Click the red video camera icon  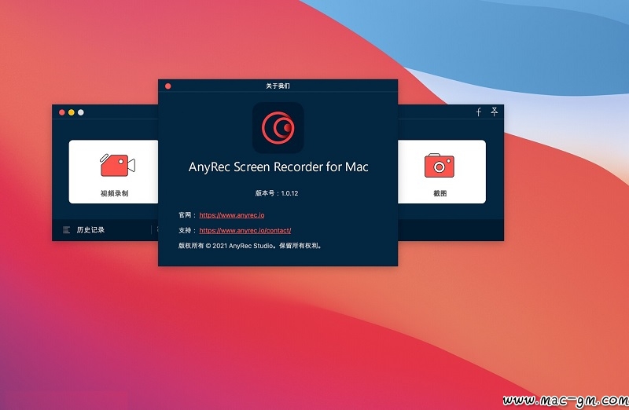[x=117, y=165]
